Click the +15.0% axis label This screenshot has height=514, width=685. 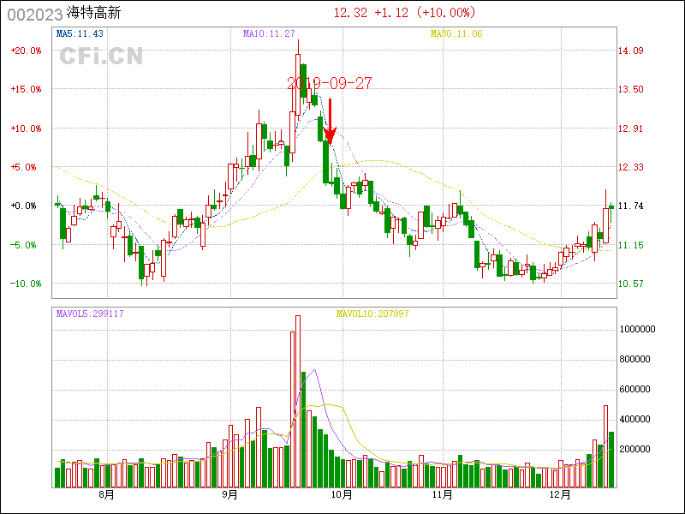pos(26,89)
